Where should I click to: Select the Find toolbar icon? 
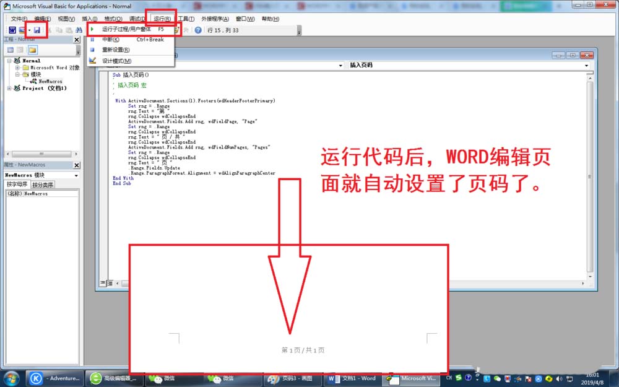79,29
